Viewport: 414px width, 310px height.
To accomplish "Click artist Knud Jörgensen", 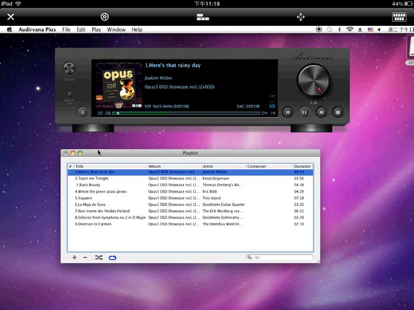I will coord(216,178).
